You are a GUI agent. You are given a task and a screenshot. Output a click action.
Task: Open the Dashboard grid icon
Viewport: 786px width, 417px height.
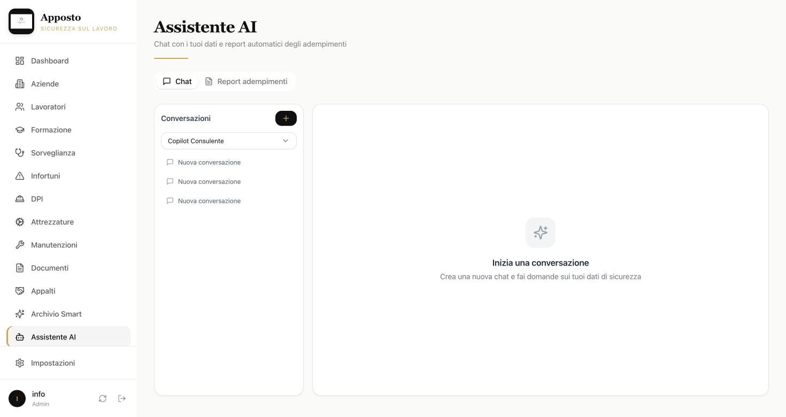[x=20, y=61]
